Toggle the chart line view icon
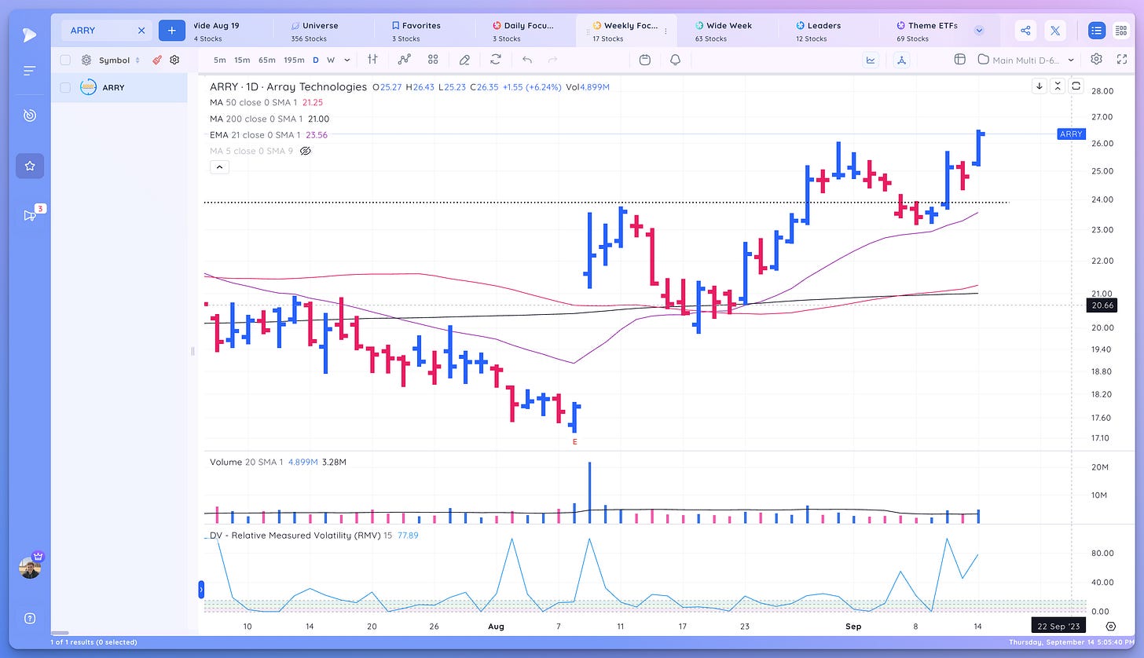1144x658 pixels. [x=871, y=60]
